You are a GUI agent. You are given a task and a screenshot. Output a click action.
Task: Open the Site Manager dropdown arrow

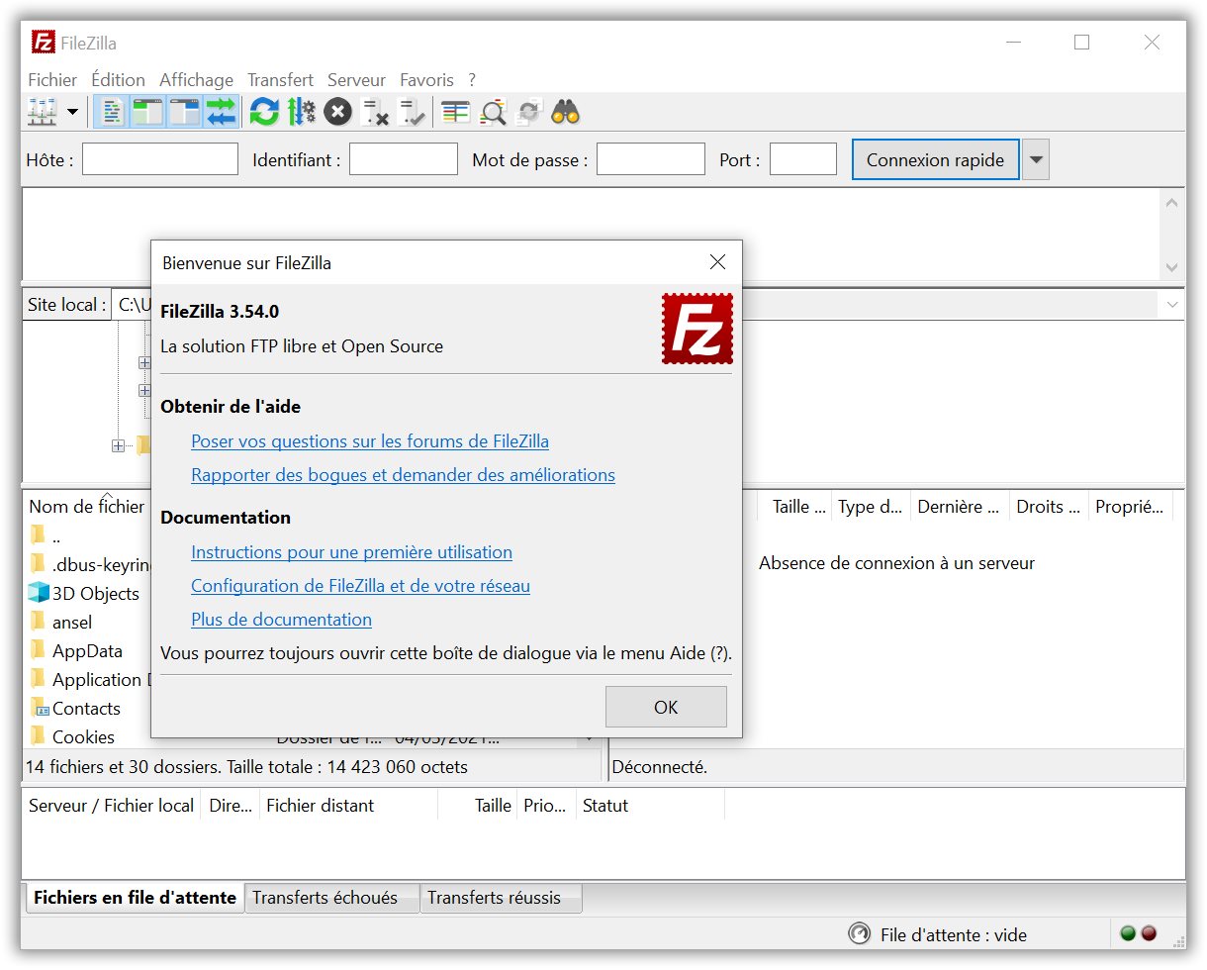coord(72,112)
